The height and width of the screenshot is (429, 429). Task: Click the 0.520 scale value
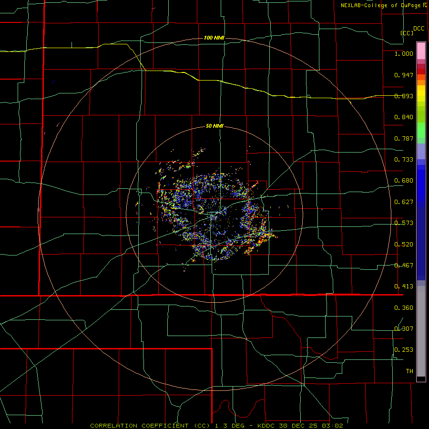[x=404, y=244]
